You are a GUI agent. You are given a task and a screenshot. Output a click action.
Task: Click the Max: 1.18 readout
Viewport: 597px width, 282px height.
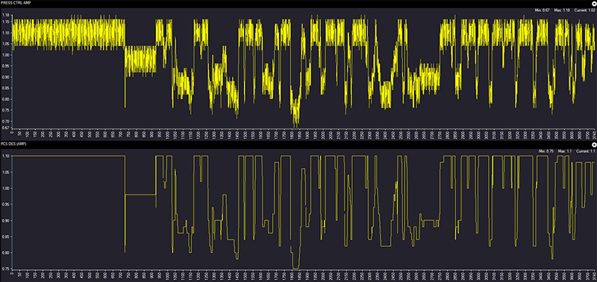[x=562, y=10]
